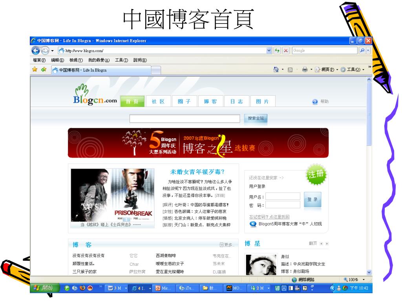Click the green Refresh arrows icon
Viewport: 402px width, 301px height.
(277, 51)
